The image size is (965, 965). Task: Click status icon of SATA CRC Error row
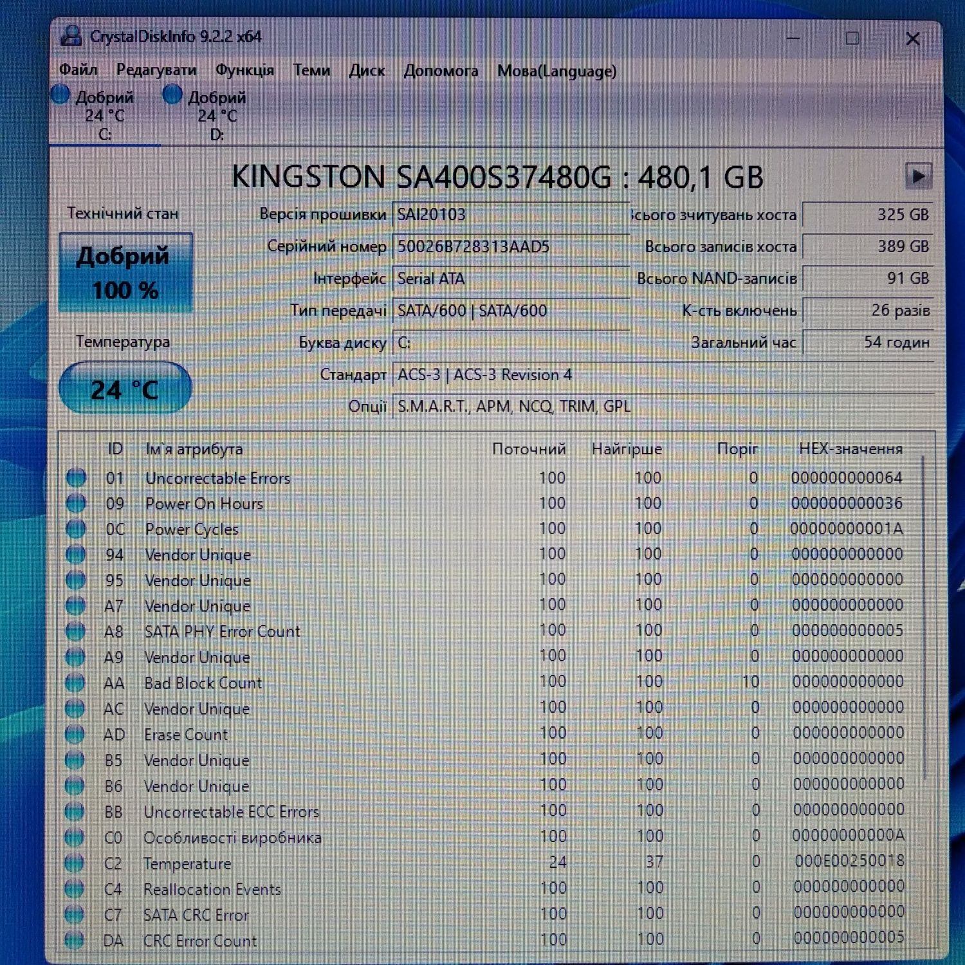(75, 914)
